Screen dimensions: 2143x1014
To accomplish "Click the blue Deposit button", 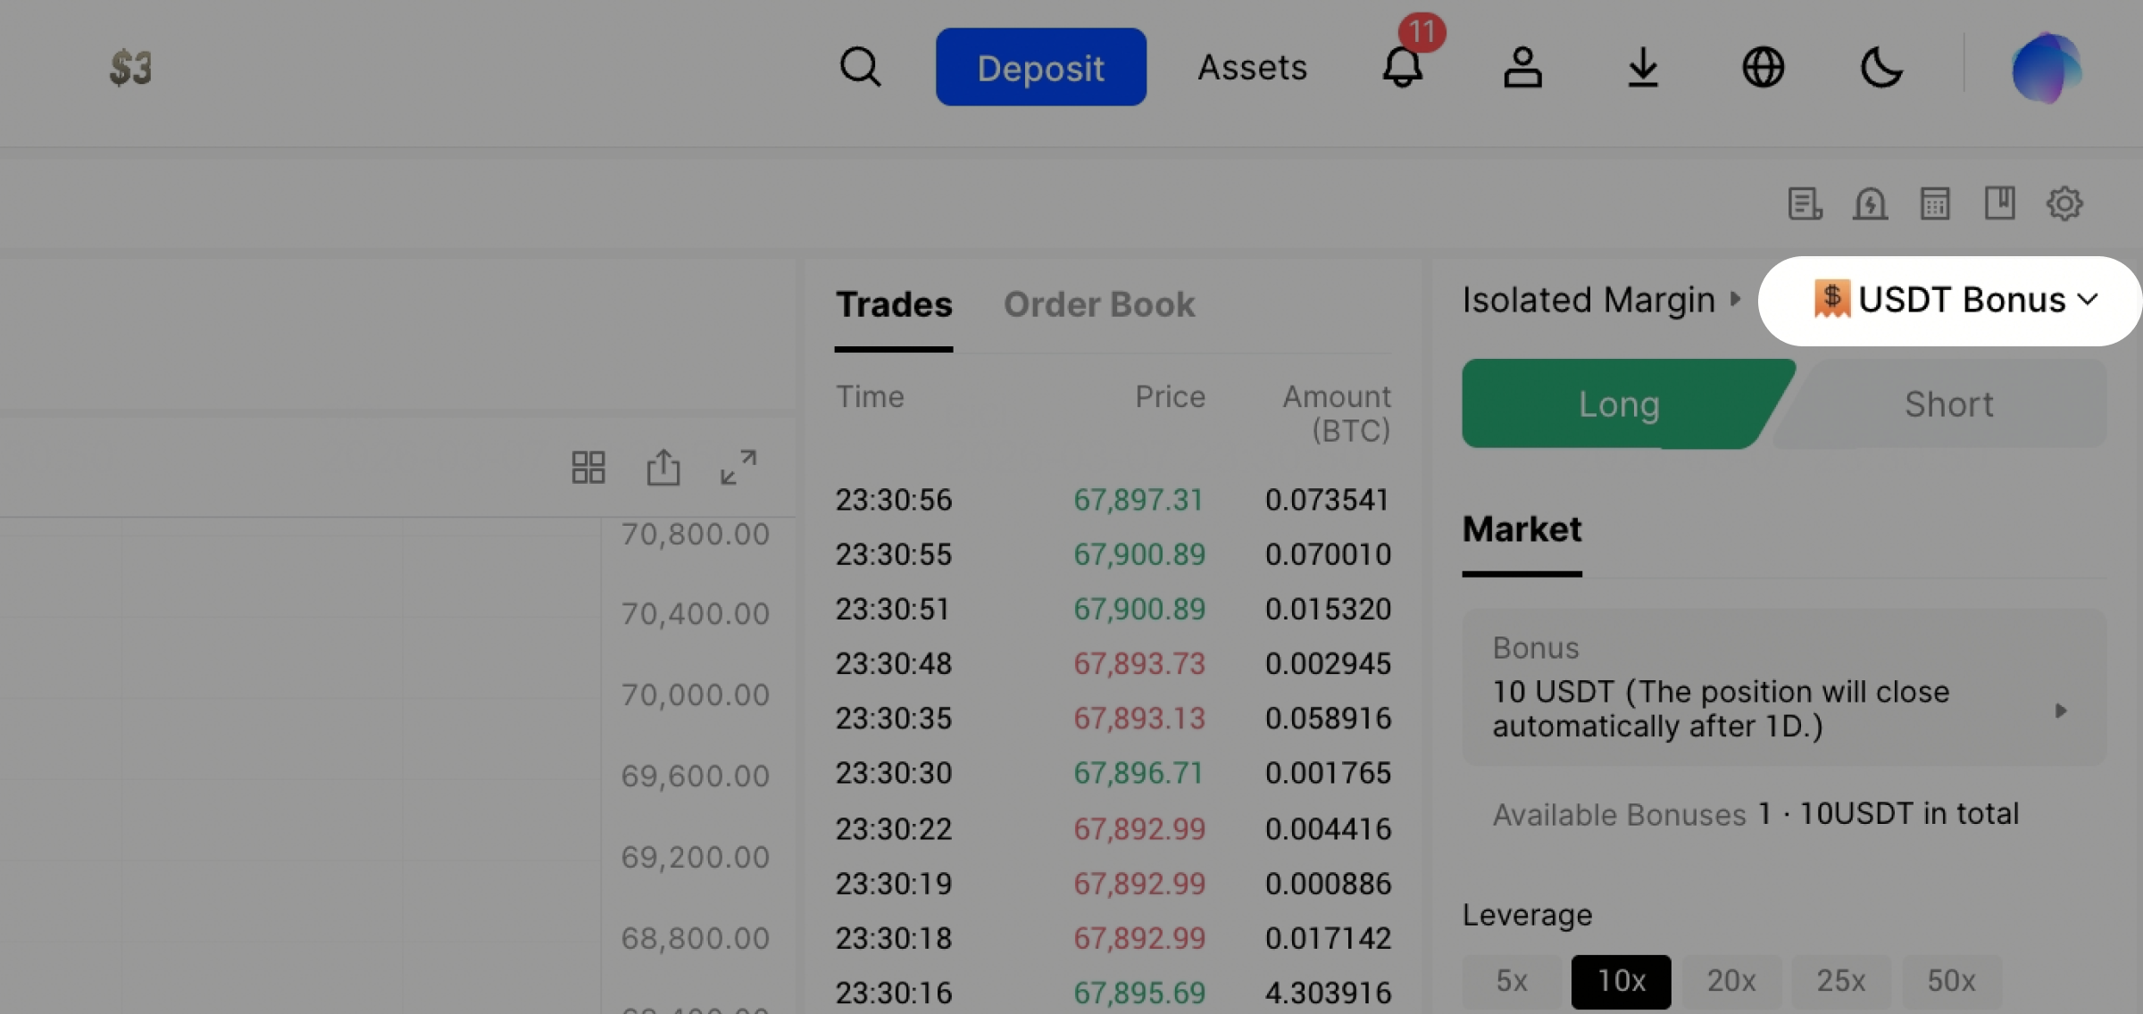I will [x=1040, y=67].
